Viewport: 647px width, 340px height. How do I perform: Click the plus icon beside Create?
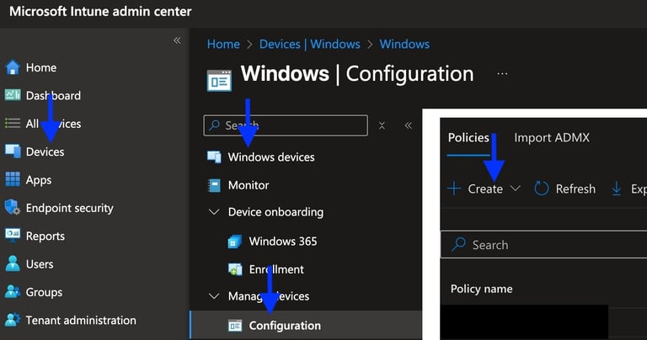(x=454, y=189)
